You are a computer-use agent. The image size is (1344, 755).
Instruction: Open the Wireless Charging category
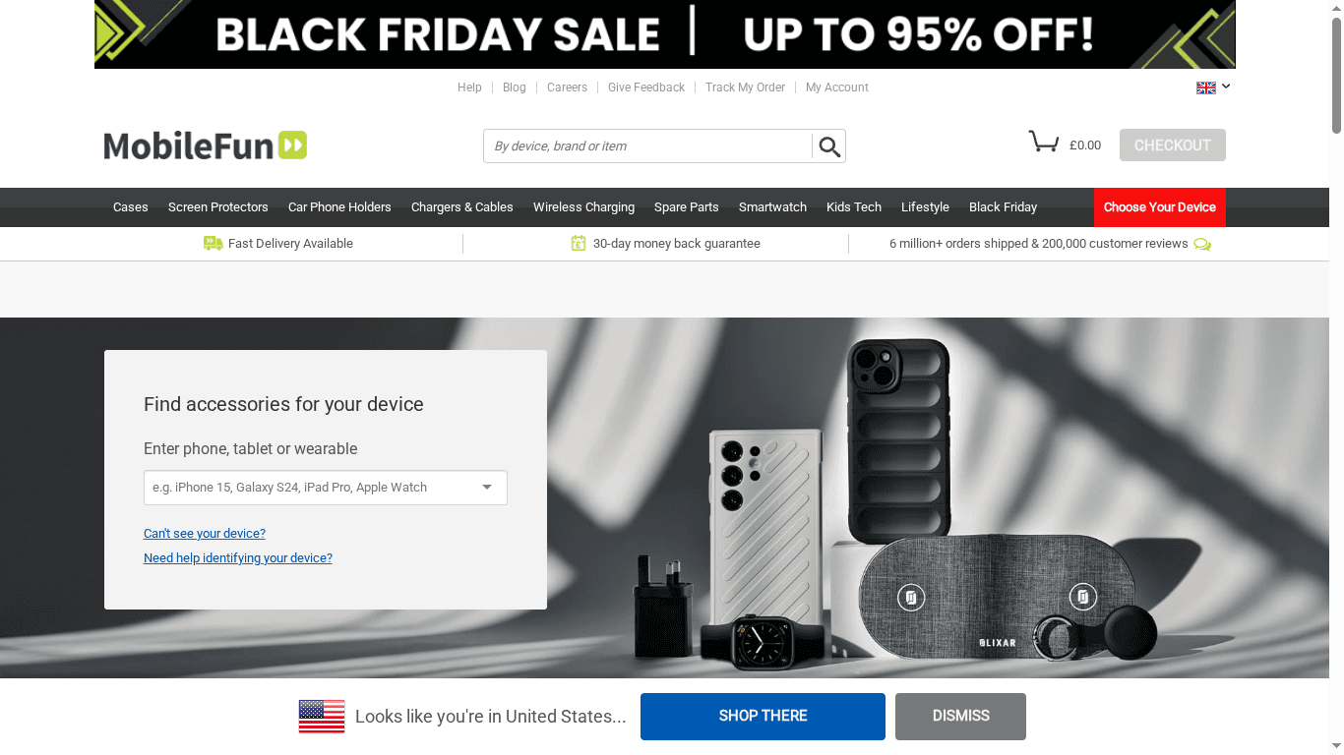point(583,207)
